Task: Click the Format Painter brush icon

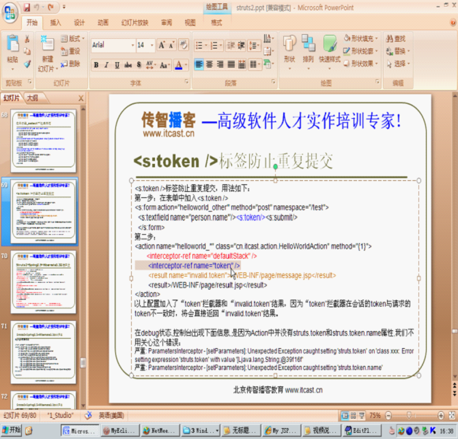Action: pyautogui.click(x=27, y=64)
